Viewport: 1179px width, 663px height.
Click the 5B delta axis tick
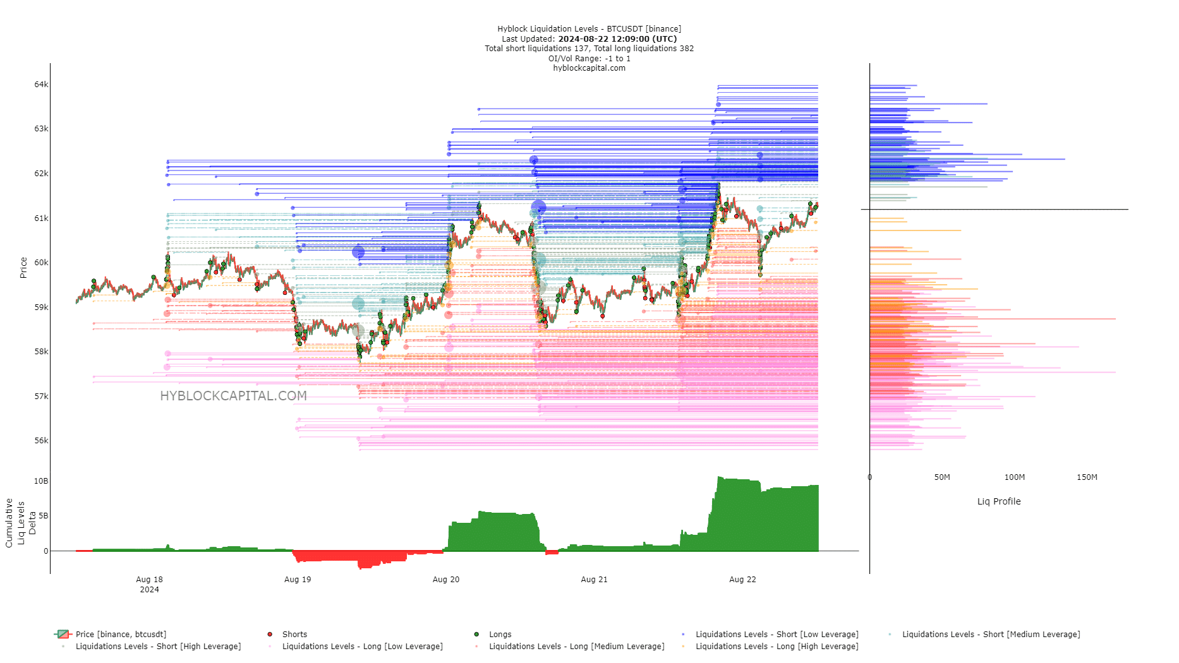tap(44, 515)
